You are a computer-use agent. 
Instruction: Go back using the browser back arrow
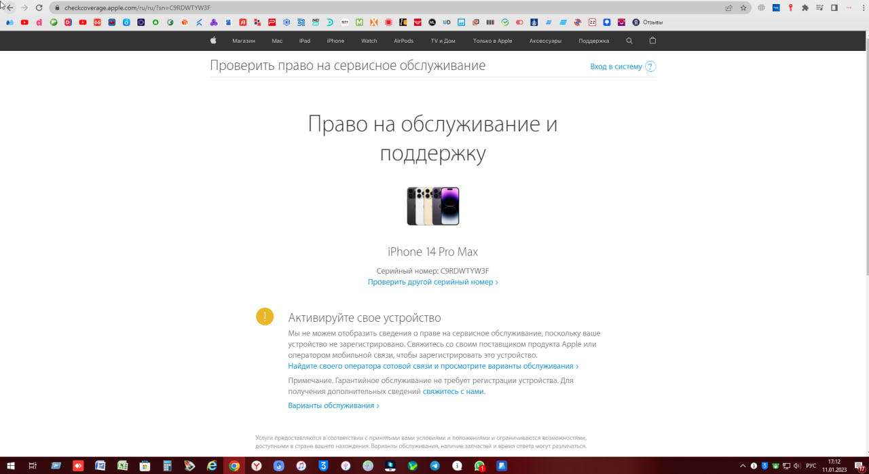(x=10, y=7)
